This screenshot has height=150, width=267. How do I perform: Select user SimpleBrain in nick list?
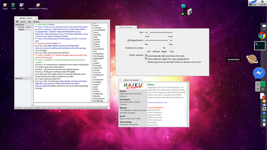(x=99, y=54)
